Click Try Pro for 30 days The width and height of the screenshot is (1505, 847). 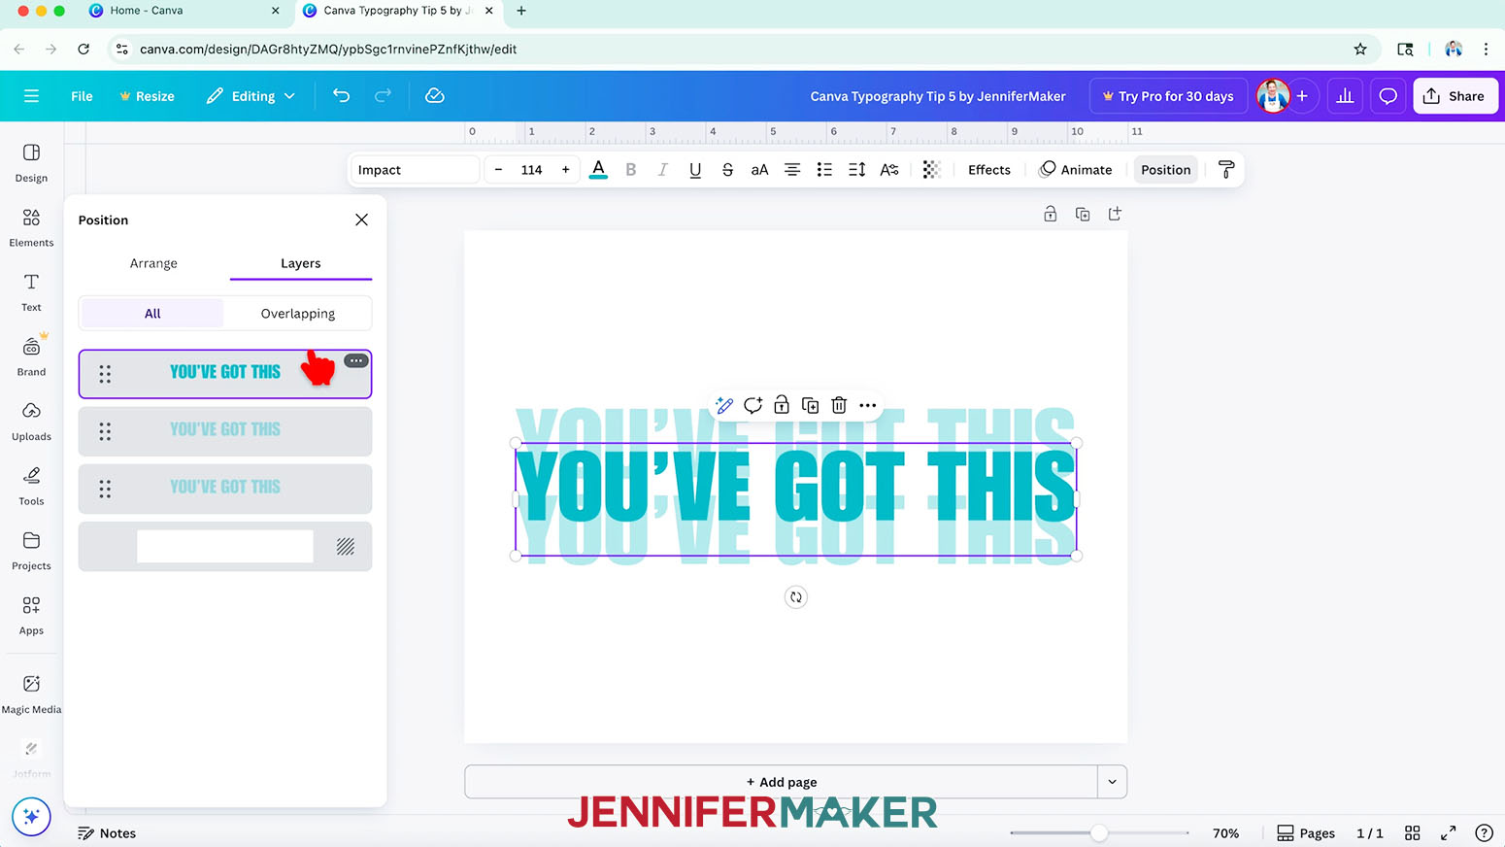coord(1168,96)
